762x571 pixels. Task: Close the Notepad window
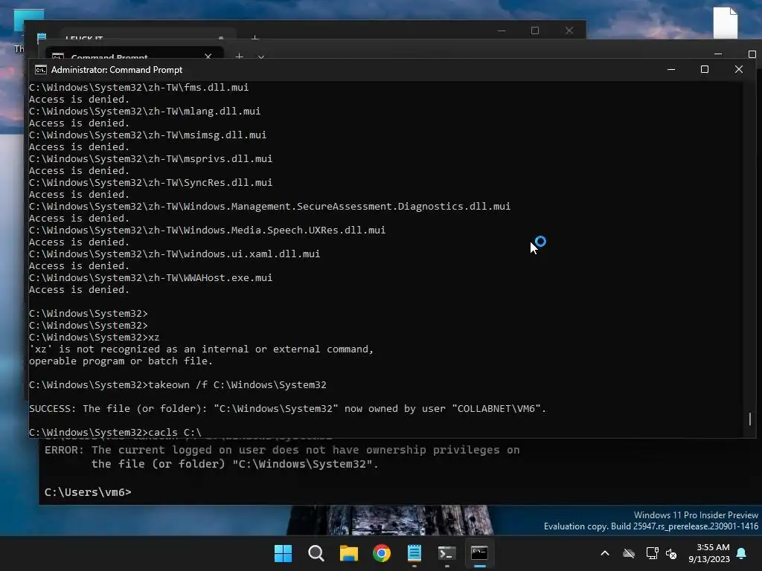pos(569,30)
